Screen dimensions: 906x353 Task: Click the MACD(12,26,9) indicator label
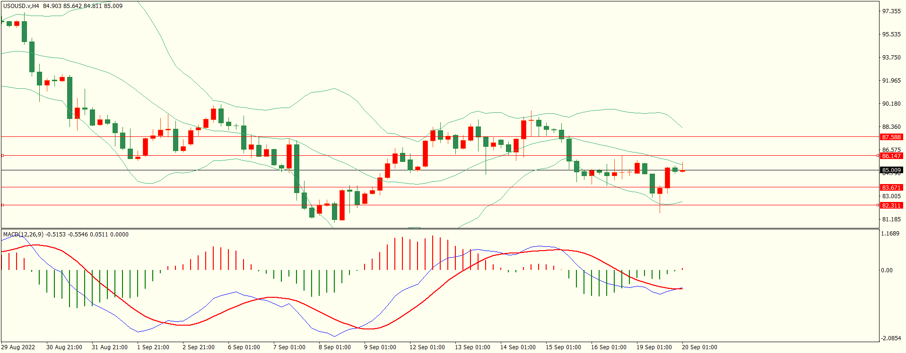point(23,234)
